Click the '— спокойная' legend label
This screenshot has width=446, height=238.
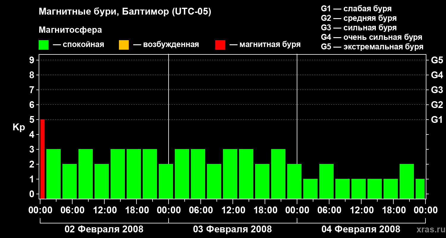coord(78,45)
